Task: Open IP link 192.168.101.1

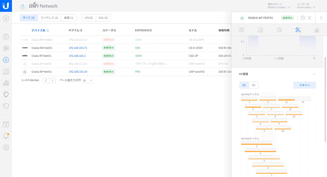Action: click(77, 56)
